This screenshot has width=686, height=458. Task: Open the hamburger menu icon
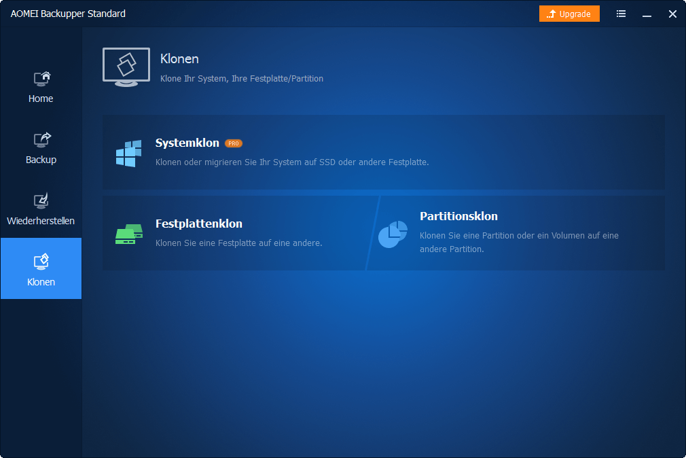(x=621, y=14)
